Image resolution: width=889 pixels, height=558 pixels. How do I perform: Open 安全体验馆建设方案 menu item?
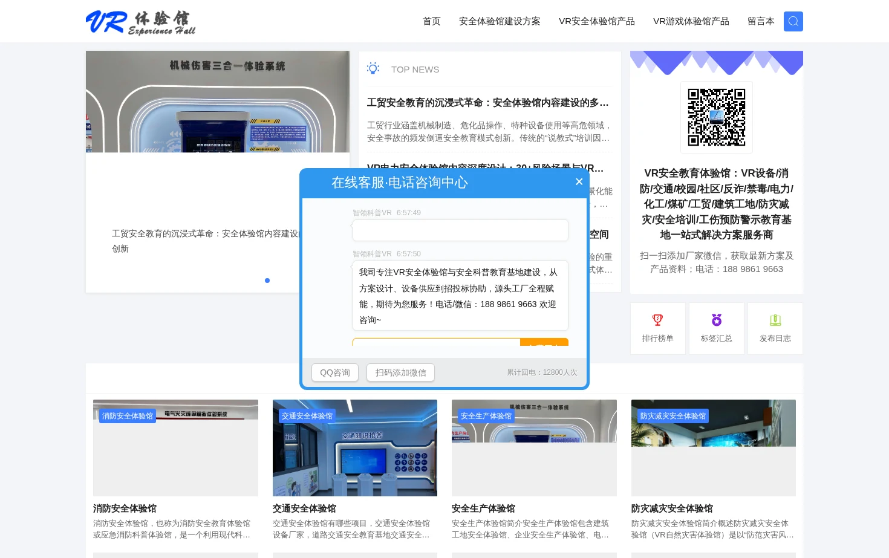point(500,21)
